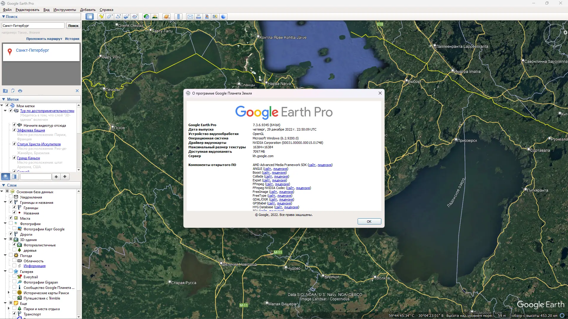The width and height of the screenshot is (568, 319).
Task: Click the Проложить маршрут link
Action: (x=44, y=39)
